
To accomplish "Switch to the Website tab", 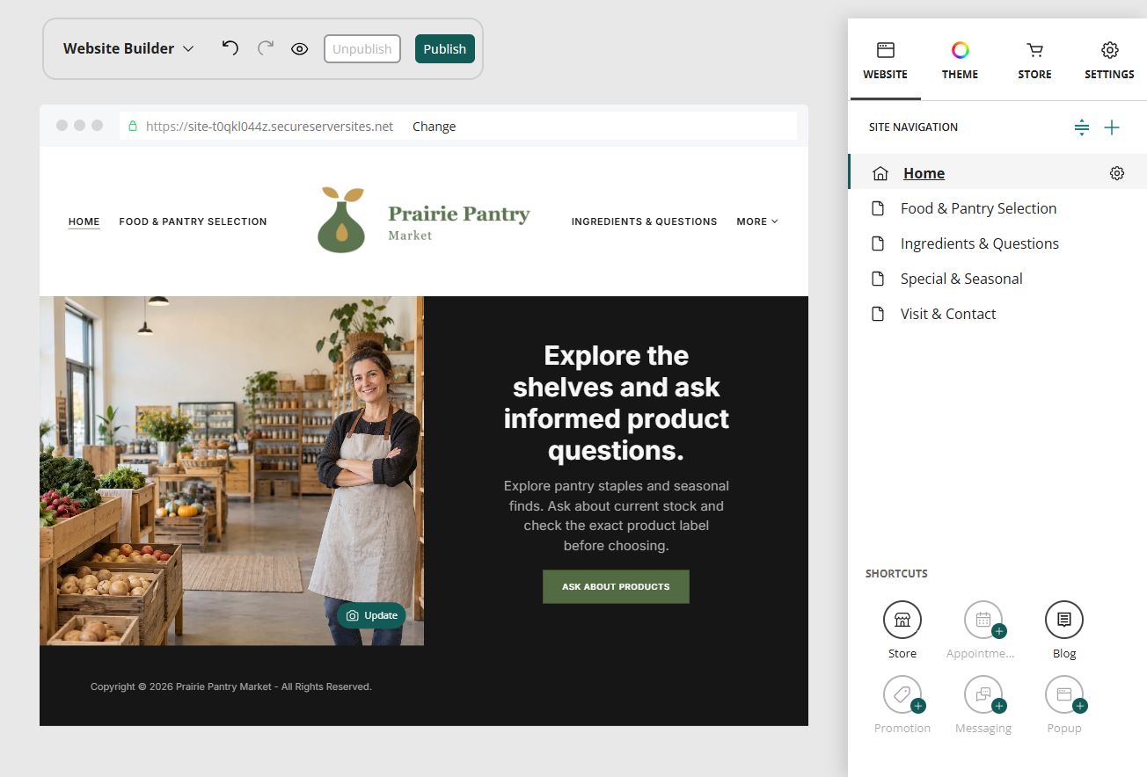I will pyautogui.click(x=886, y=62).
